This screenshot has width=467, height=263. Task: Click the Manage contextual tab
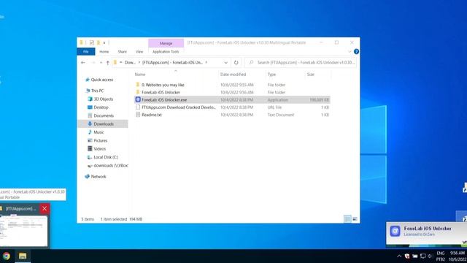(x=166, y=43)
